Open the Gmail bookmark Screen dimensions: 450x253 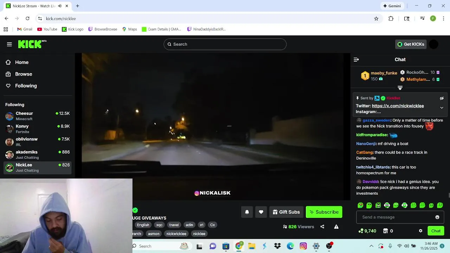coord(25,29)
